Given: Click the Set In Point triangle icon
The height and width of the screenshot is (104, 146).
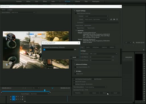Looking at the screenshot, I should click(23, 88).
